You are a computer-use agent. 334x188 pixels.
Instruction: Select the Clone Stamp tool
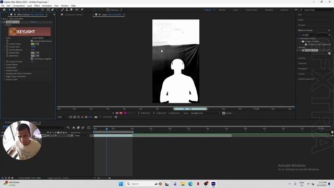pyautogui.click(x=67, y=10)
